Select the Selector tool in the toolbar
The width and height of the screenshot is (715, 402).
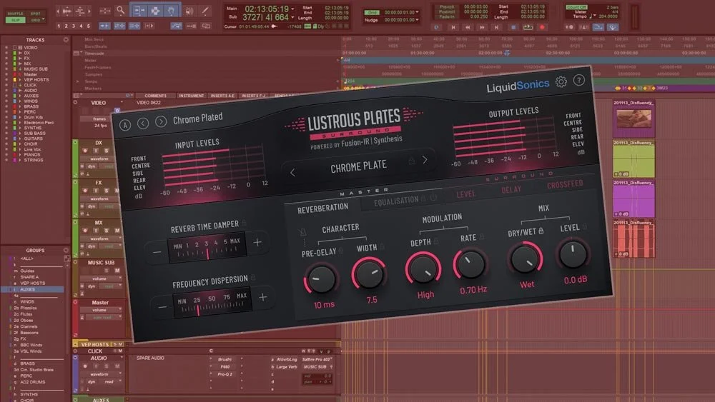[155, 10]
